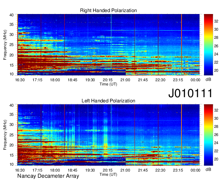Click the 16:30 tick label under upper plot
222x180 pixels.
coord(20,80)
